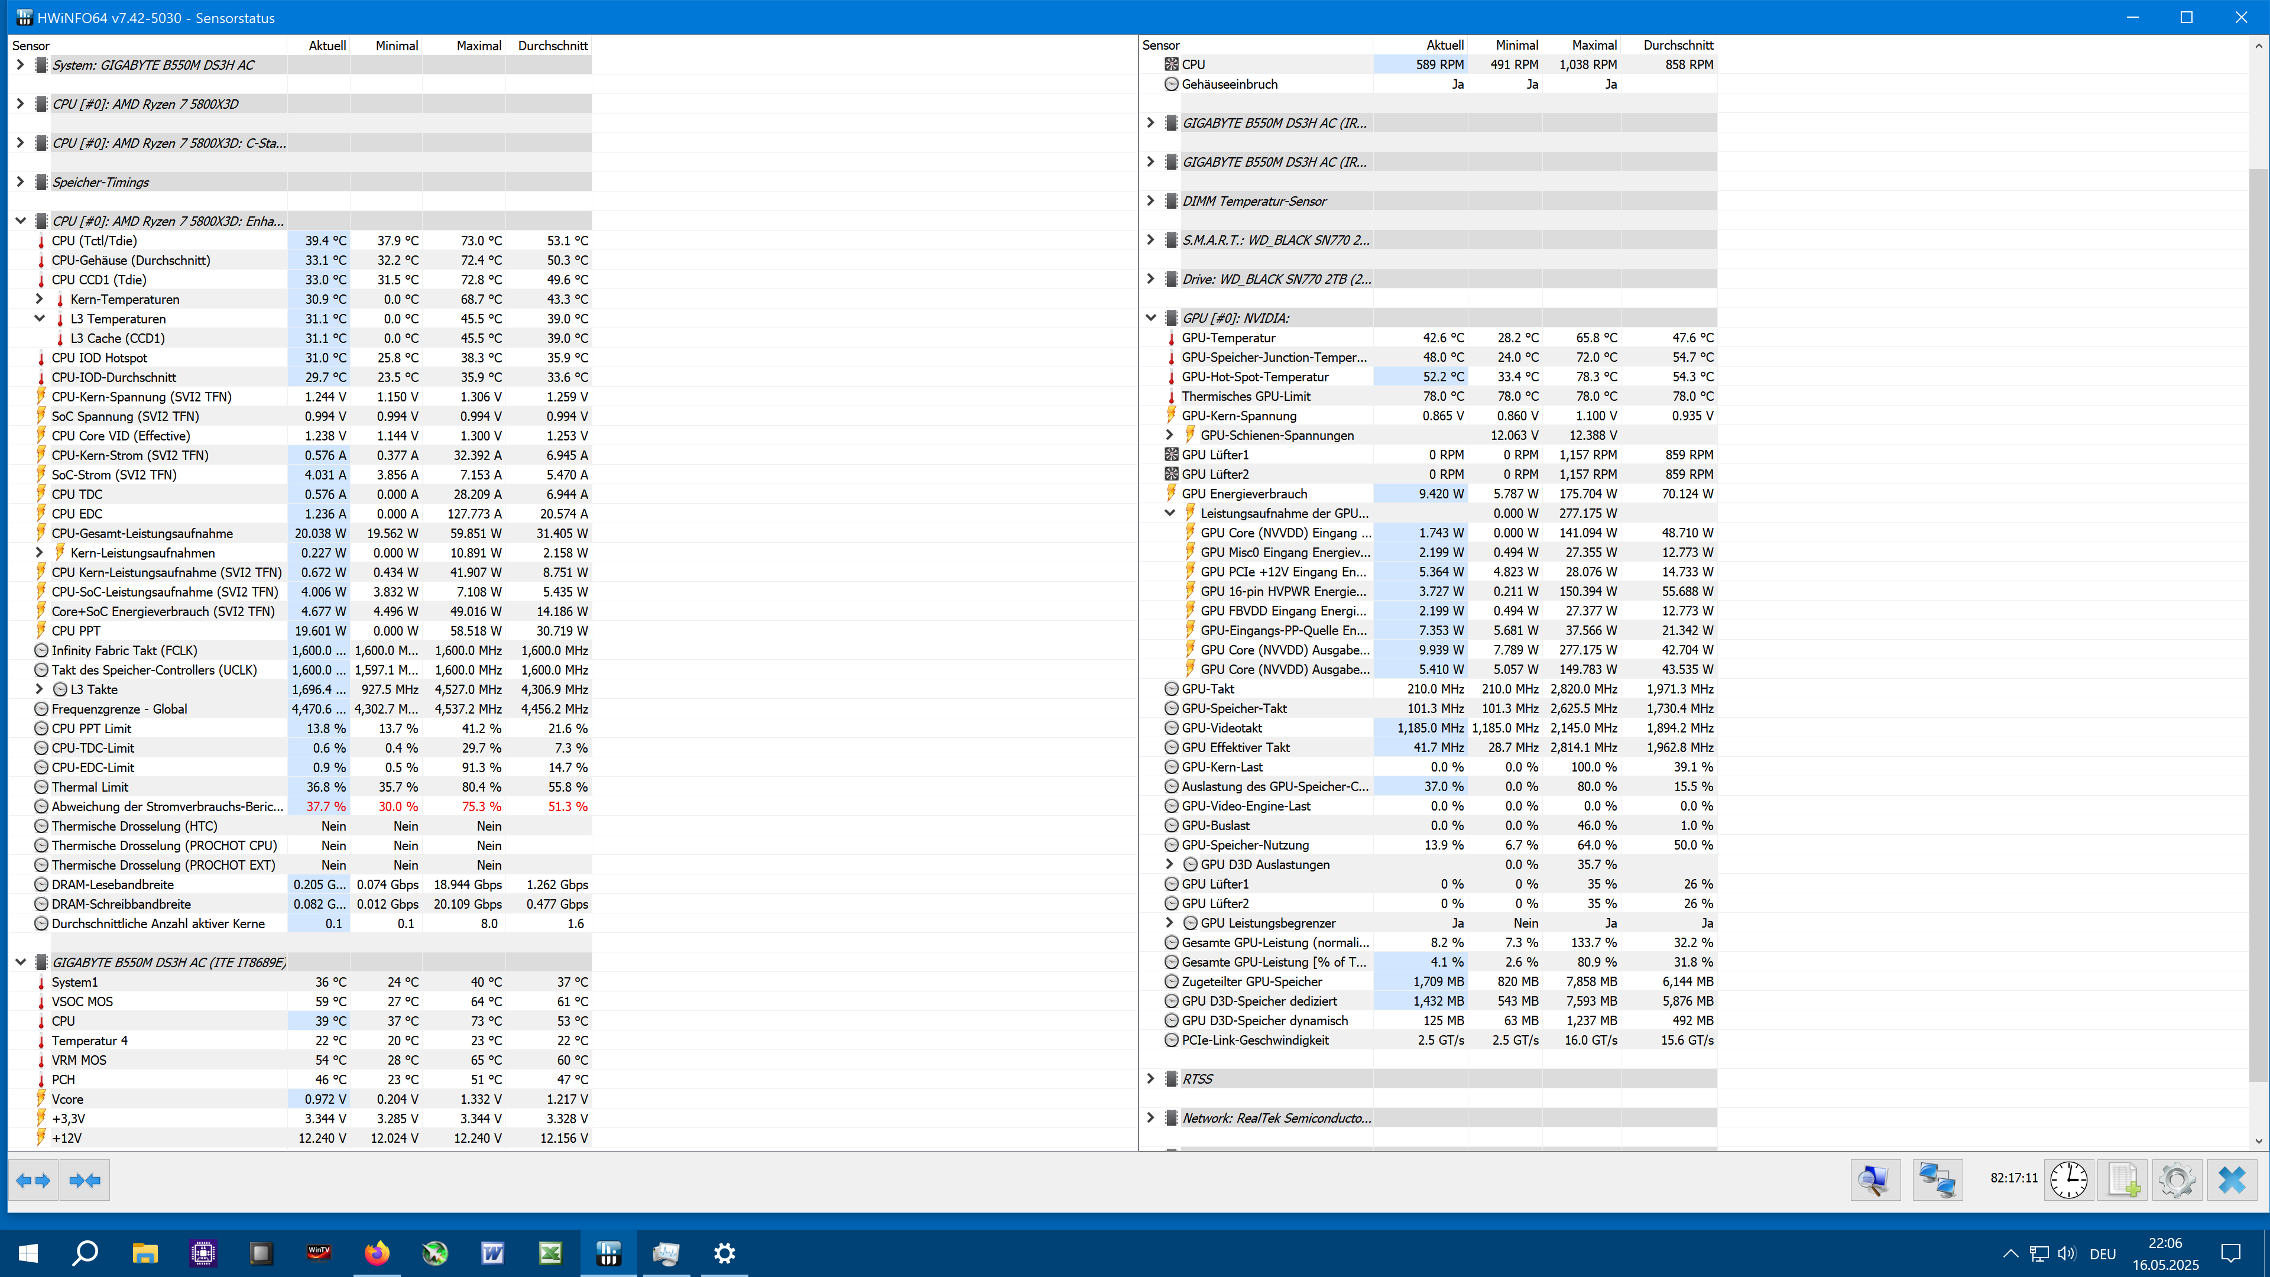Click the Durchschnitt column header on the right
Viewport: 2270px width, 1277px height.
point(1678,45)
